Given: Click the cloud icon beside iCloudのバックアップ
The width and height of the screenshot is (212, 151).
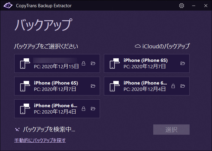Looking at the screenshot, I should [138, 46].
